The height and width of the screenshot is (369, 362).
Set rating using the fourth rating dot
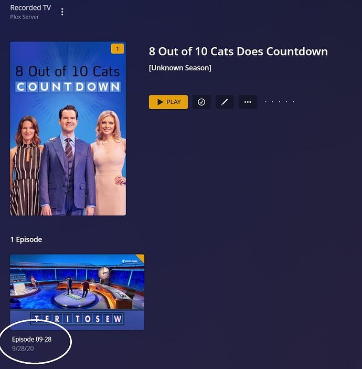pyautogui.click(x=286, y=102)
